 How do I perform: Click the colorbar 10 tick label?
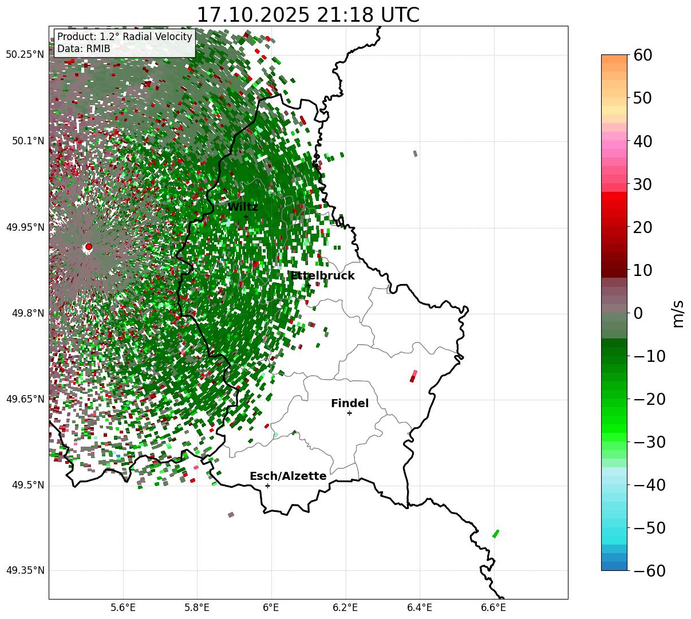[643, 270]
